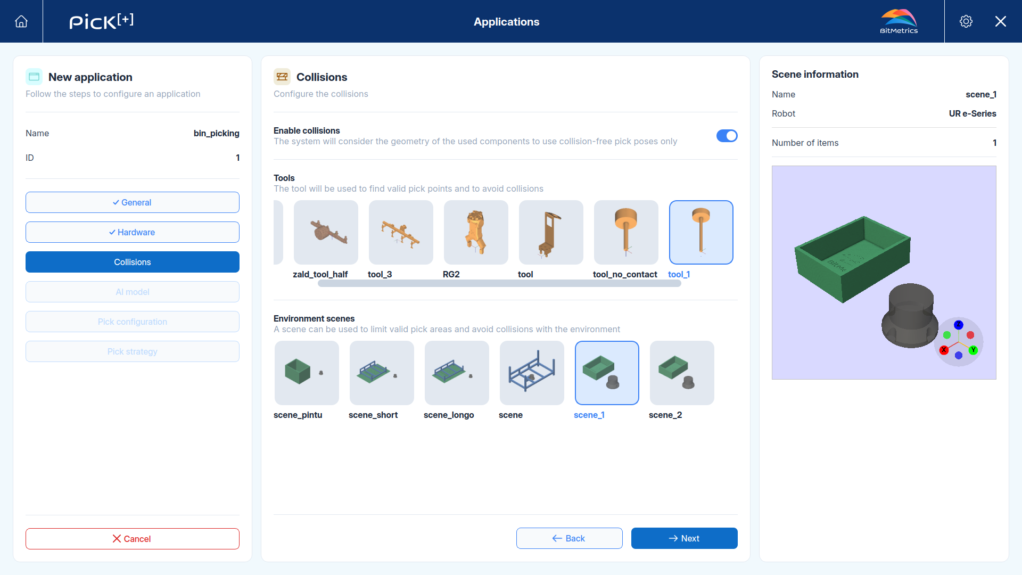
Task: Open the Pick configuration step
Action: 133,322
